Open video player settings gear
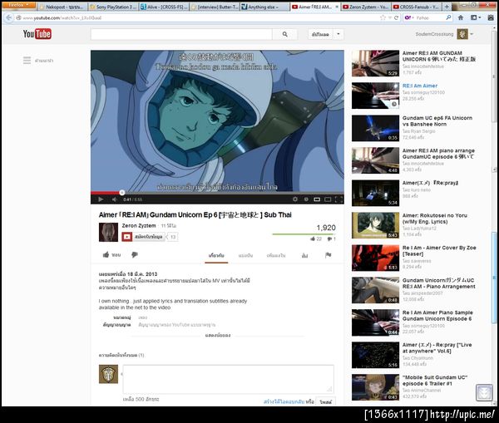This screenshot has height=423, width=499. point(295,199)
